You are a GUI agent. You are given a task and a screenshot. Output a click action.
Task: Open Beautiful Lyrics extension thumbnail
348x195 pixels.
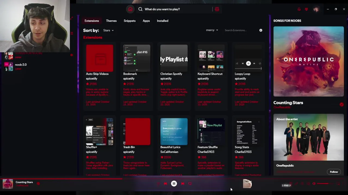pos(174,132)
